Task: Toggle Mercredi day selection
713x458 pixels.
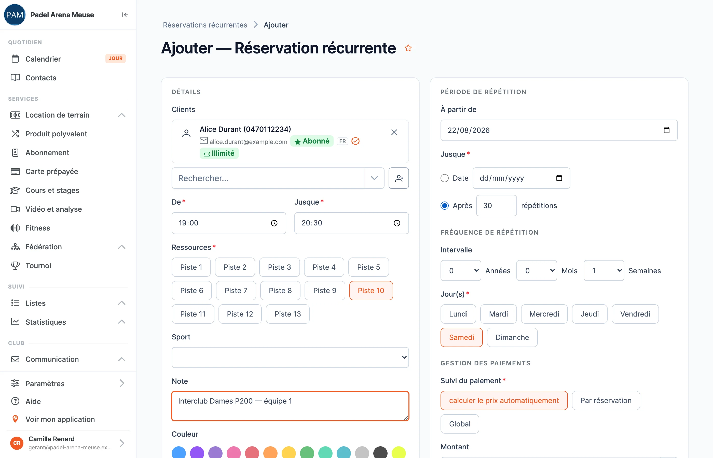Action: [544, 314]
